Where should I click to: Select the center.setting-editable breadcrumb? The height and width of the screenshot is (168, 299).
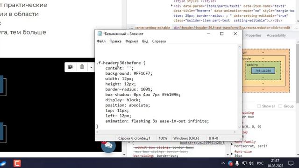[x=153, y=28]
